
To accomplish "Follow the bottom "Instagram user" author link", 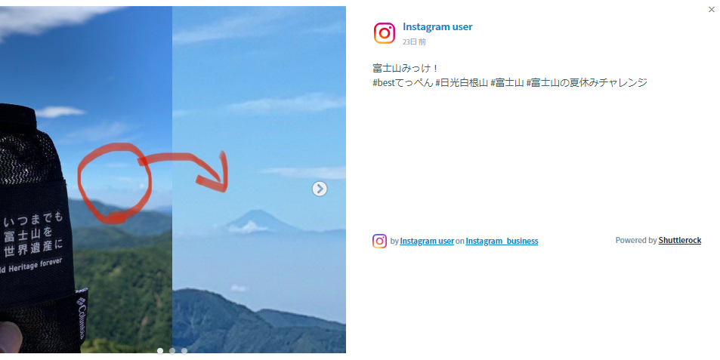I will pyautogui.click(x=427, y=241).
